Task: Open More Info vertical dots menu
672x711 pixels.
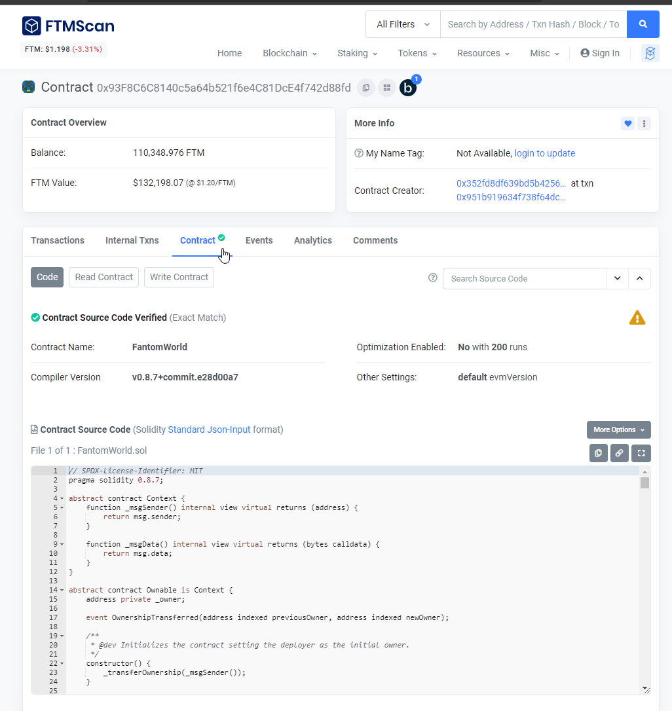Action: (644, 123)
